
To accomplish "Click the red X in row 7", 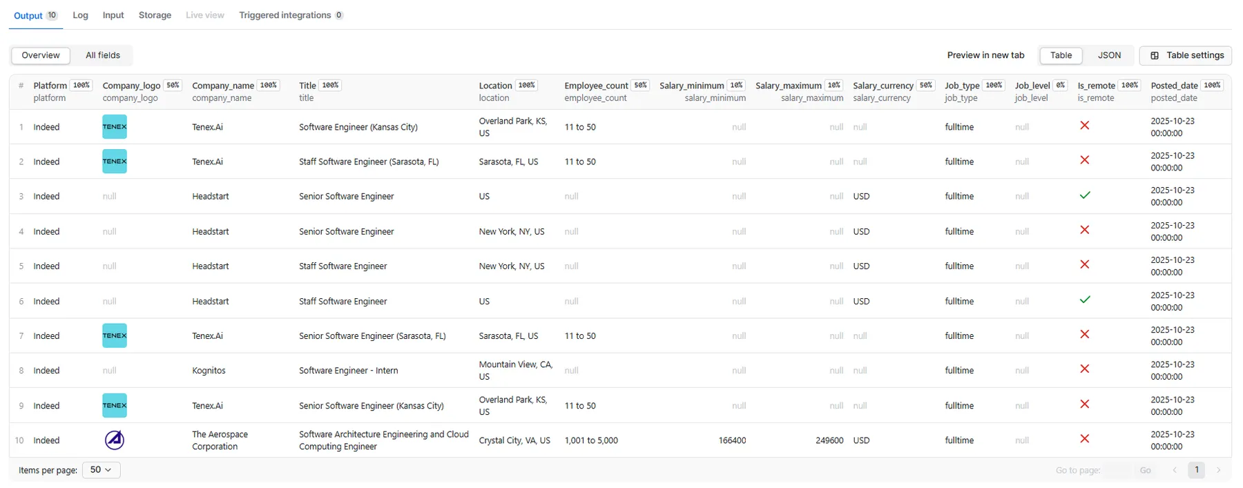I will point(1085,334).
